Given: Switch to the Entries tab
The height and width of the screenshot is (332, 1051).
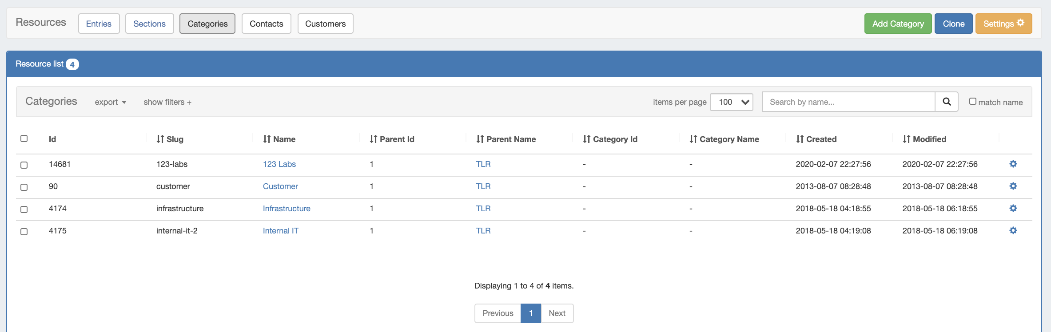Looking at the screenshot, I should (99, 24).
